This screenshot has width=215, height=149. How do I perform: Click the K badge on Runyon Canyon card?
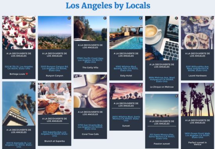point(69,18)
